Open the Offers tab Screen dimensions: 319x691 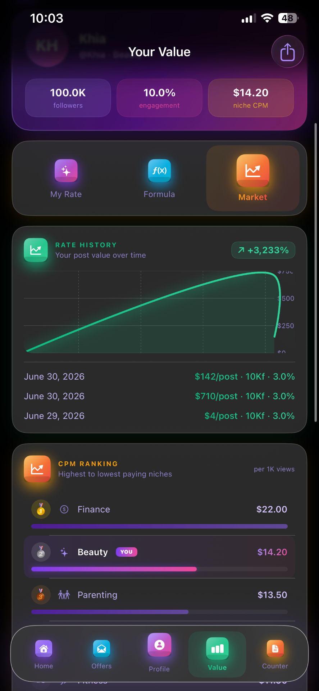point(101,655)
